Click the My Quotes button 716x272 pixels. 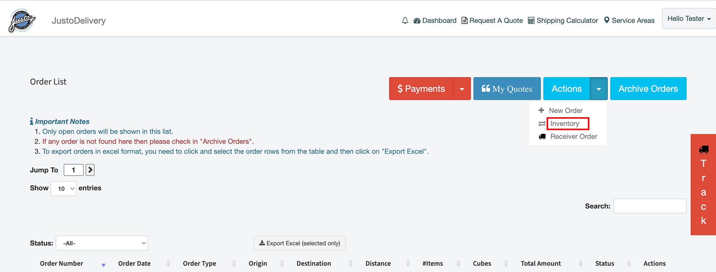(507, 89)
